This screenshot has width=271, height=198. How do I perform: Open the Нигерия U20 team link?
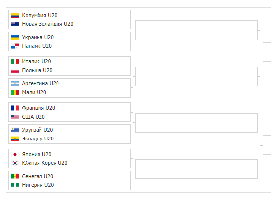38,185
